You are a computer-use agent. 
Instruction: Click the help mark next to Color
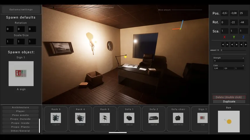coord(243,66)
